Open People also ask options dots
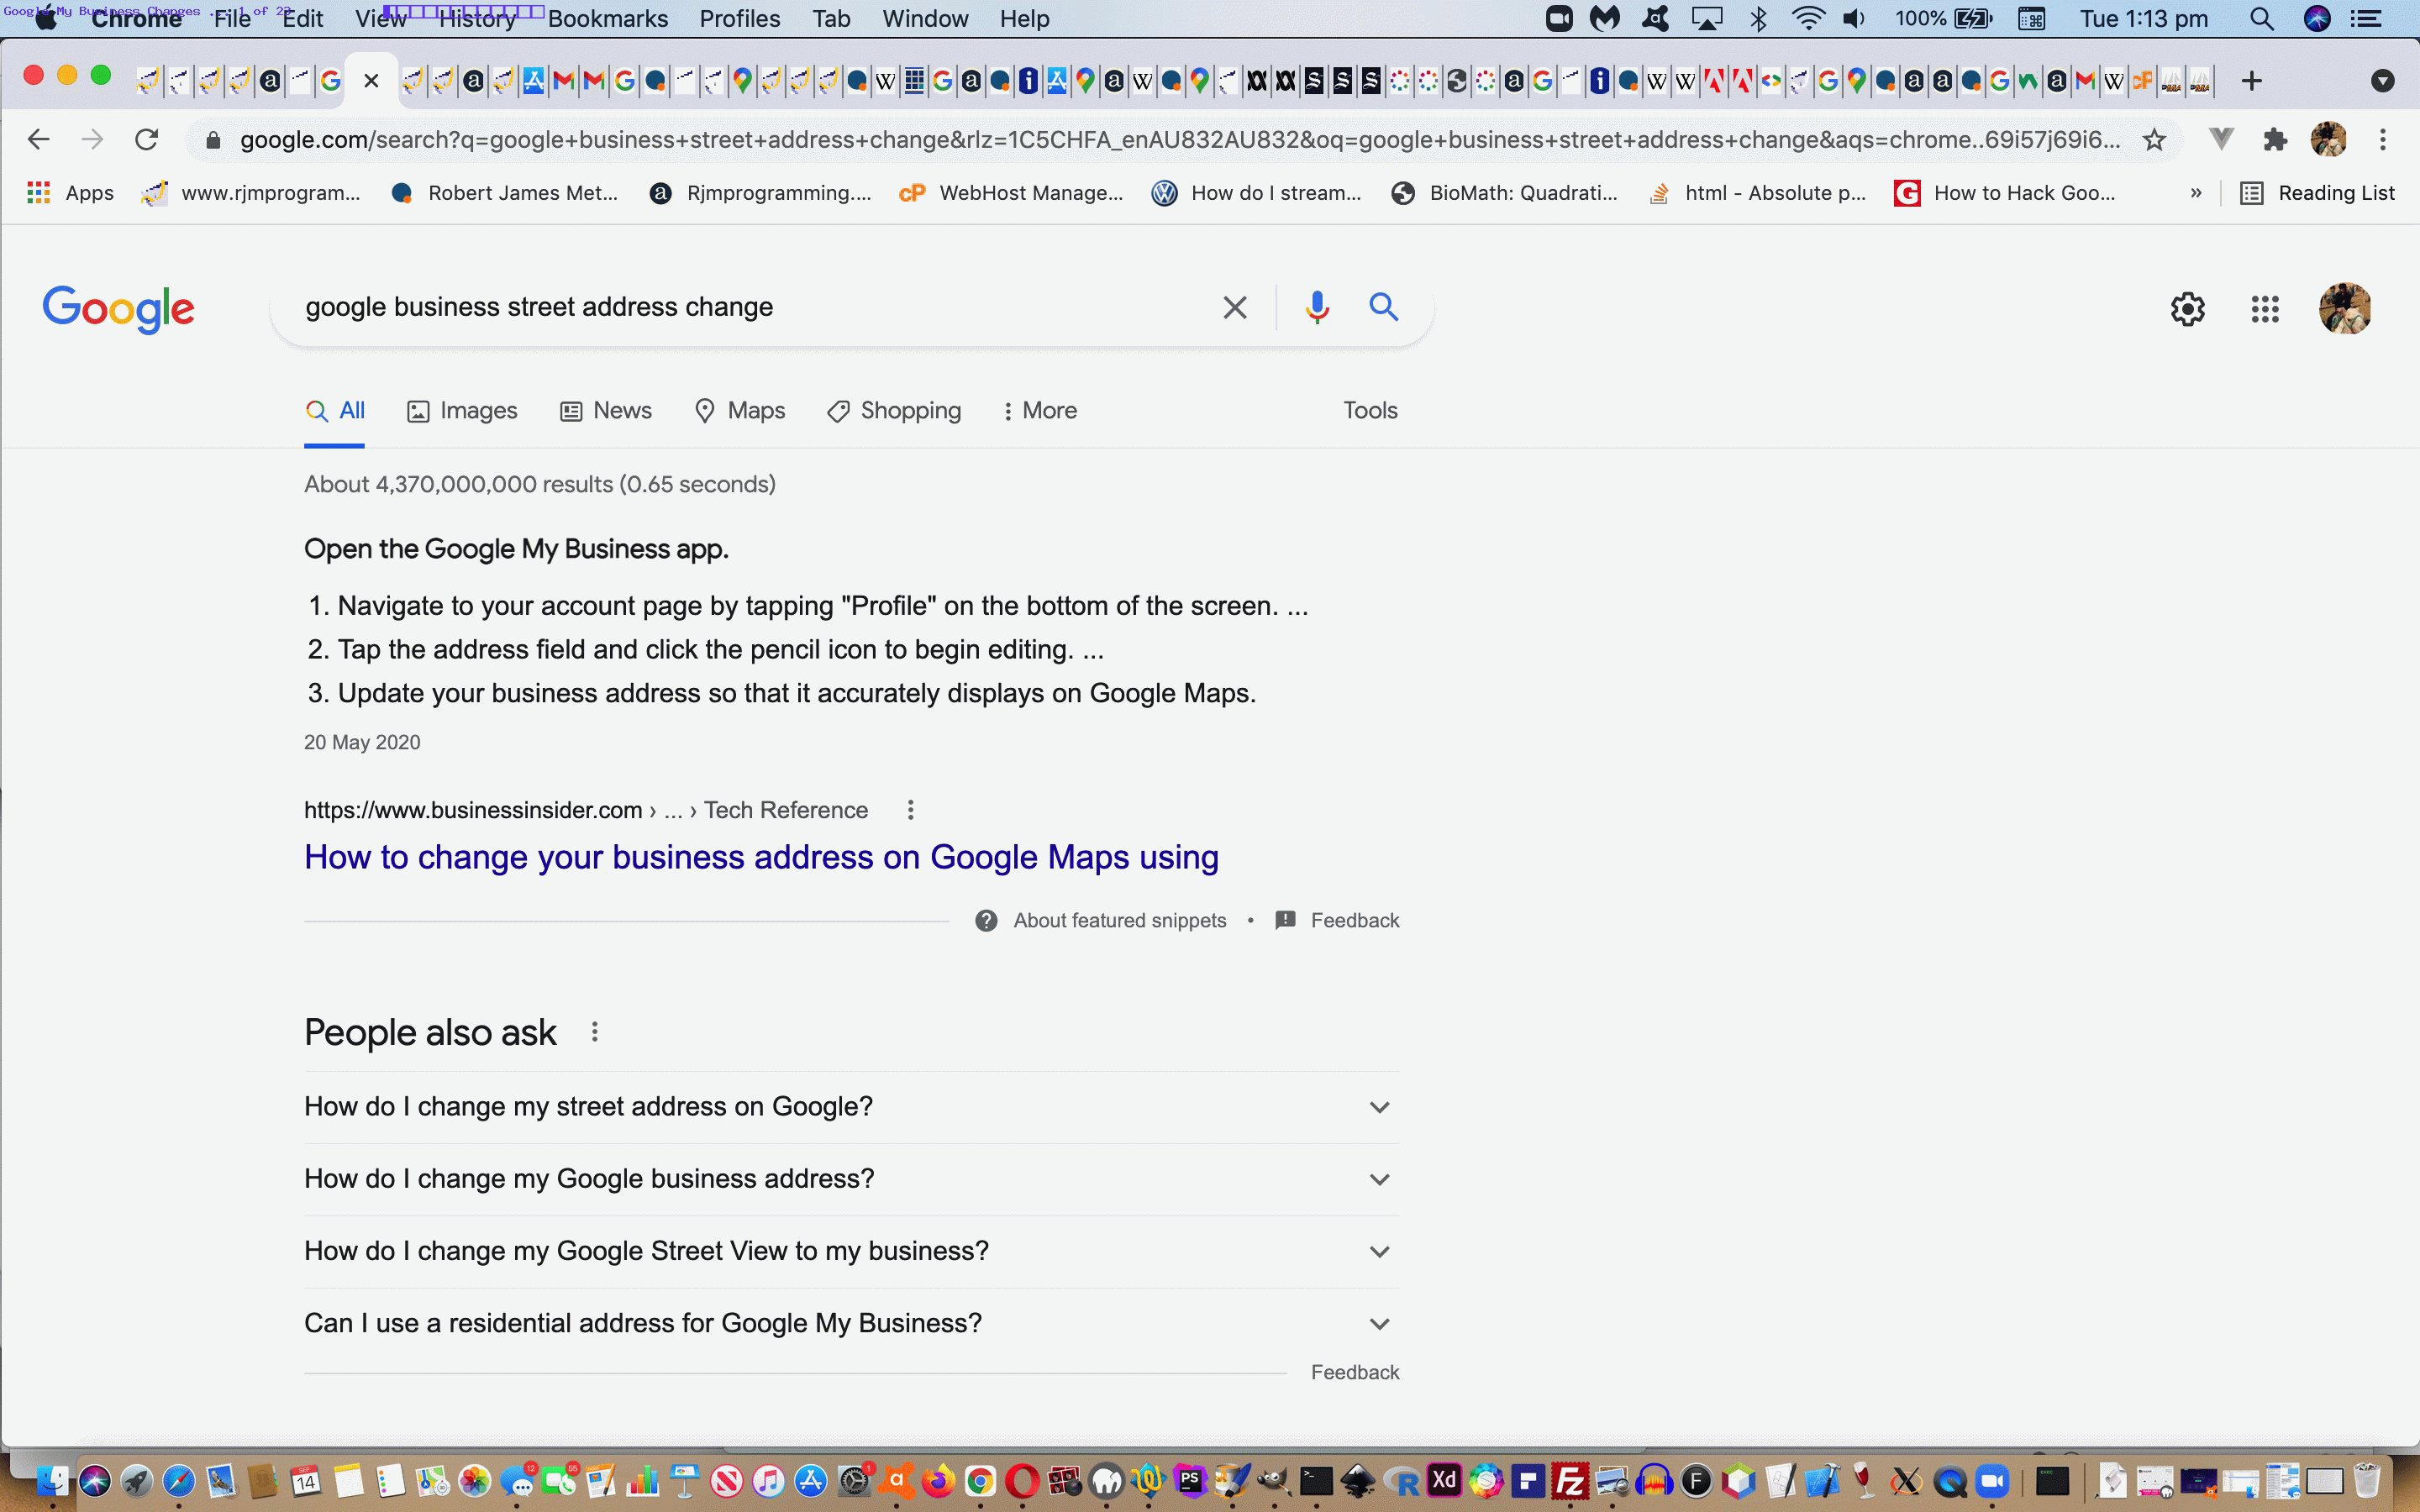Viewport: 2420px width, 1512px height. click(x=595, y=1032)
